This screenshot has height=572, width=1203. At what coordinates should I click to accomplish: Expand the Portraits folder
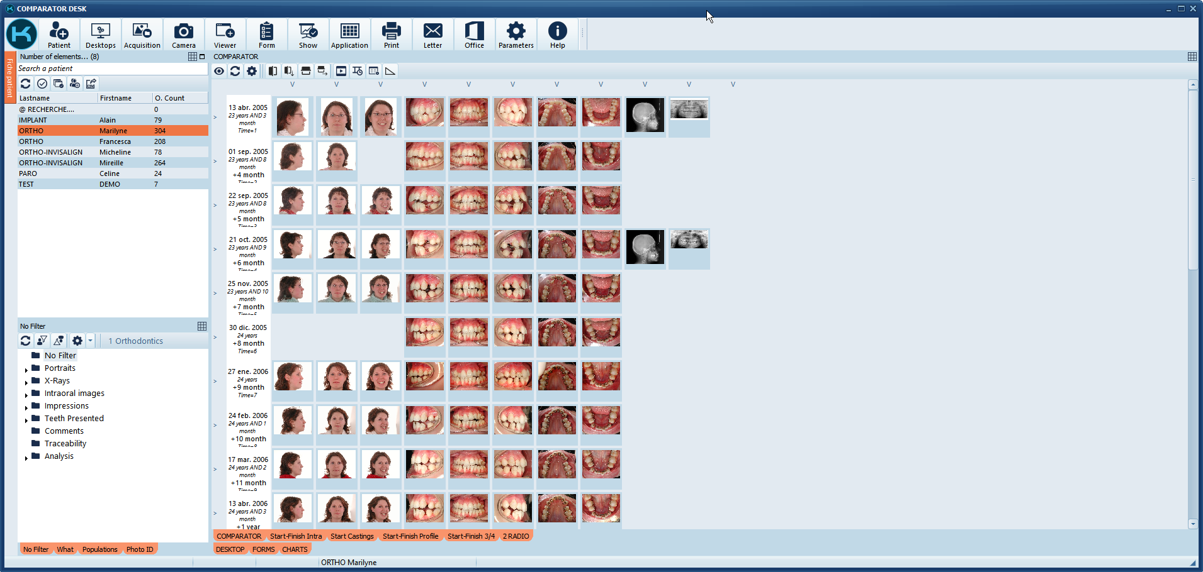point(26,369)
